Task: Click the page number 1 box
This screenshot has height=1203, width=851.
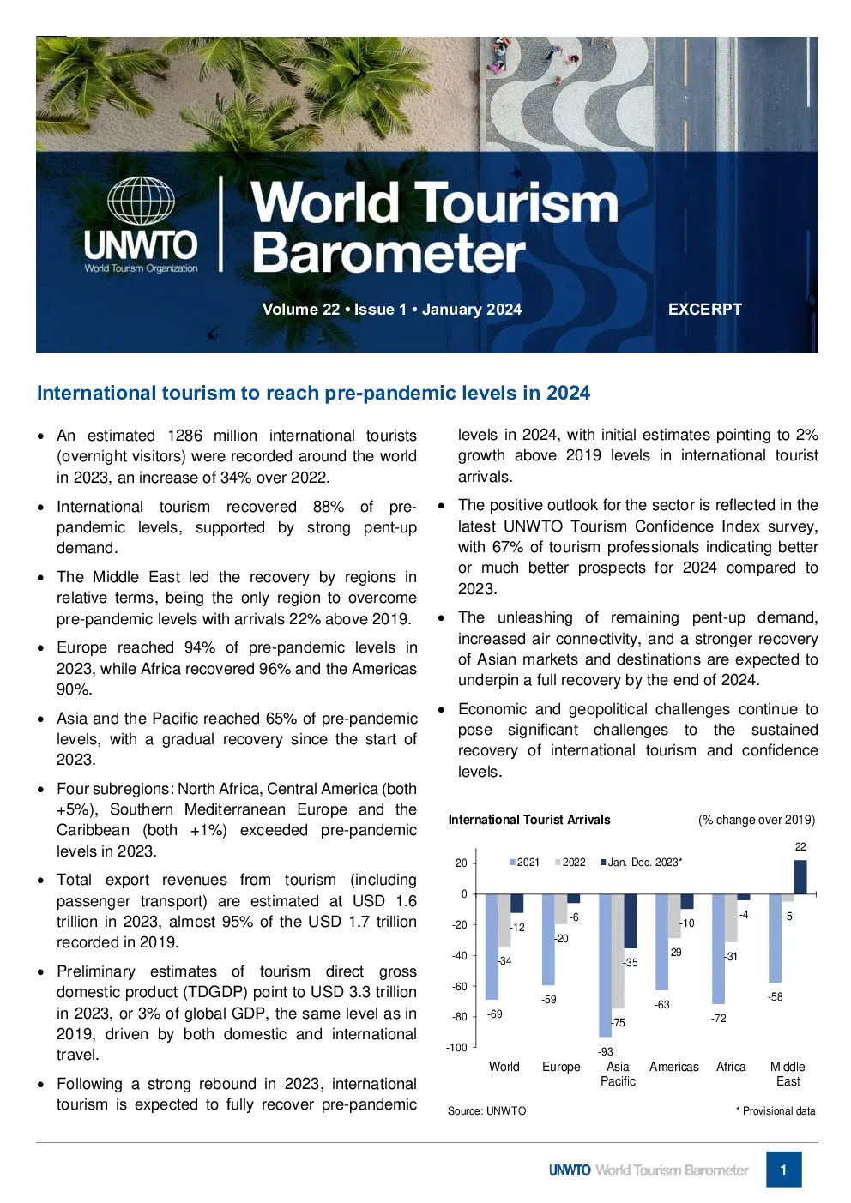Action: pos(783,1170)
